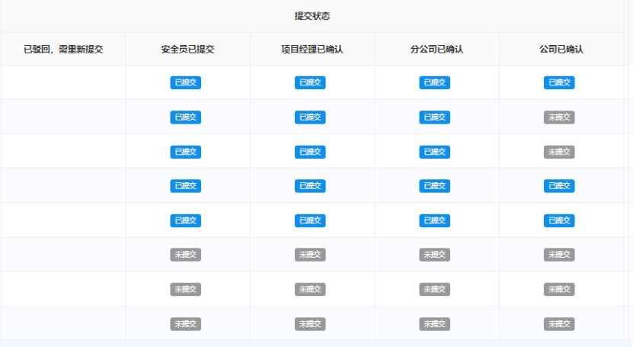
Task: Select the 安全员已提交 column header
Action: (x=187, y=49)
